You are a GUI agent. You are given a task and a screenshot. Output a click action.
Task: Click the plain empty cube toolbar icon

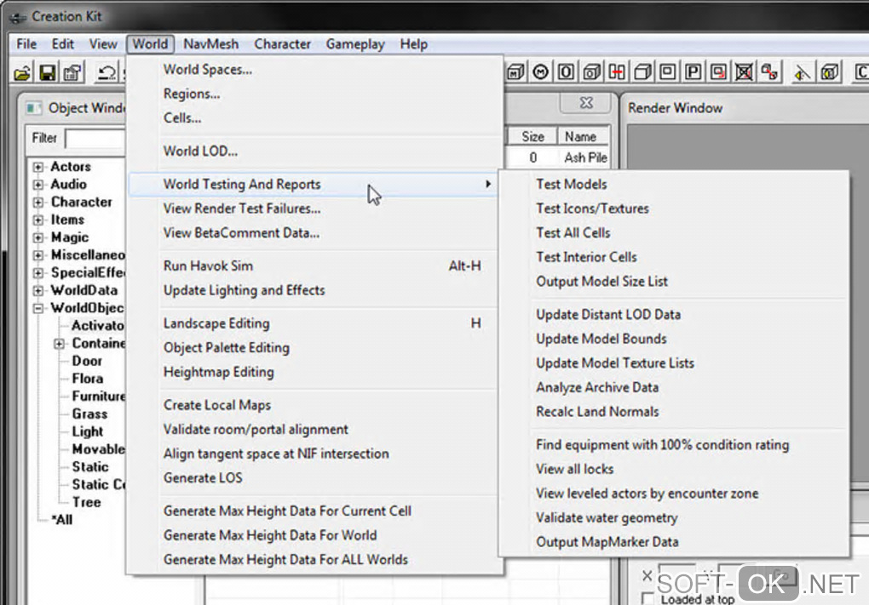coord(643,72)
